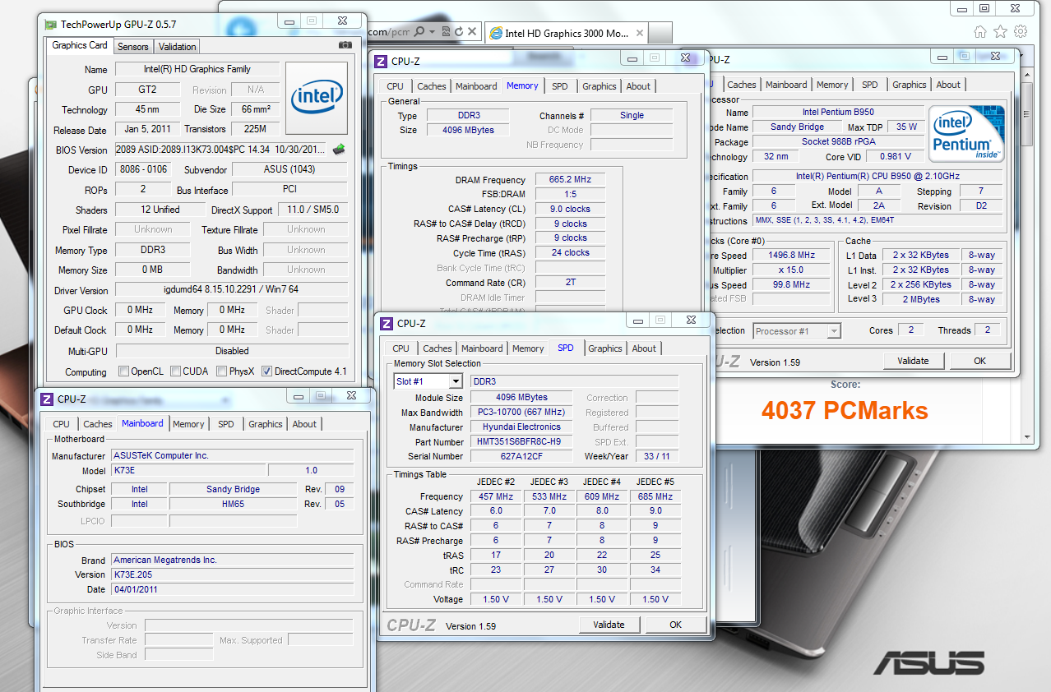Click the Internet Explorer favicon on the tab
The height and width of the screenshot is (692, 1051).
click(496, 34)
